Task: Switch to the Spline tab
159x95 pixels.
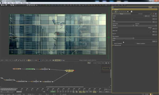Action: click(103, 63)
